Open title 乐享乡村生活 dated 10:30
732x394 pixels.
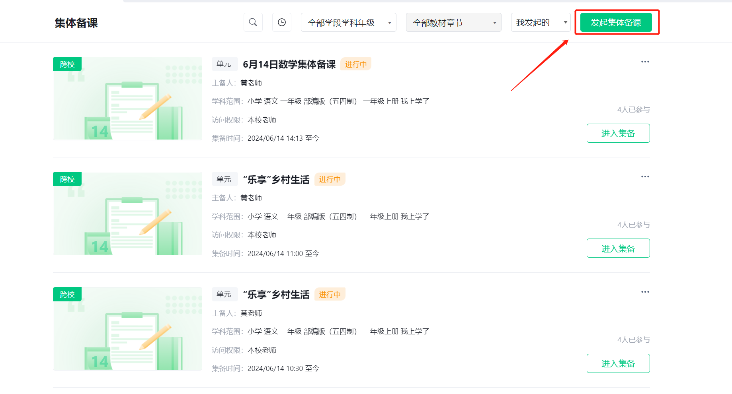click(x=276, y=295)
